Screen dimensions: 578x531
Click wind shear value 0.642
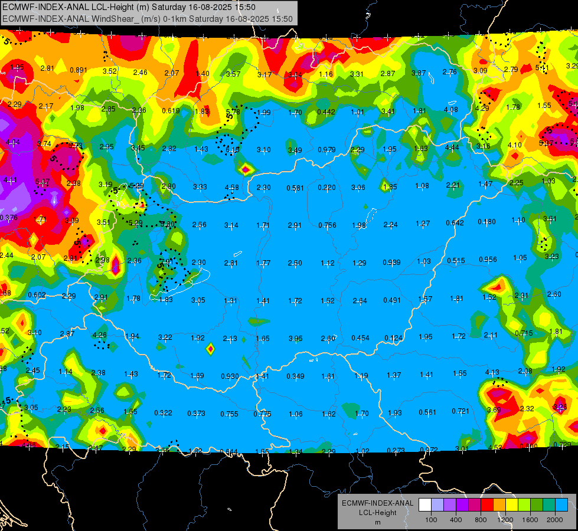click(455, 223)
